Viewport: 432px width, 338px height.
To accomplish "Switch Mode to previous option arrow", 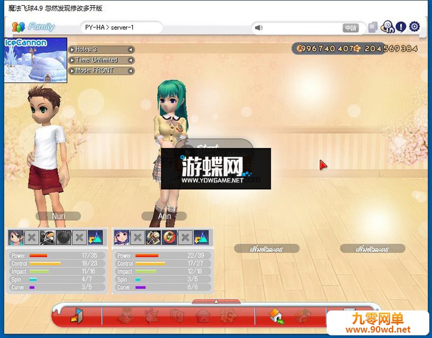I will [72, 71].
